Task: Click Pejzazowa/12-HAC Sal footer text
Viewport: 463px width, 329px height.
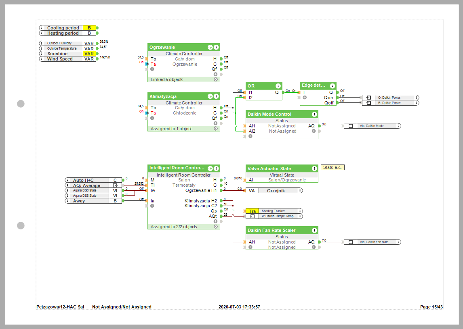Action: [60, 307]
